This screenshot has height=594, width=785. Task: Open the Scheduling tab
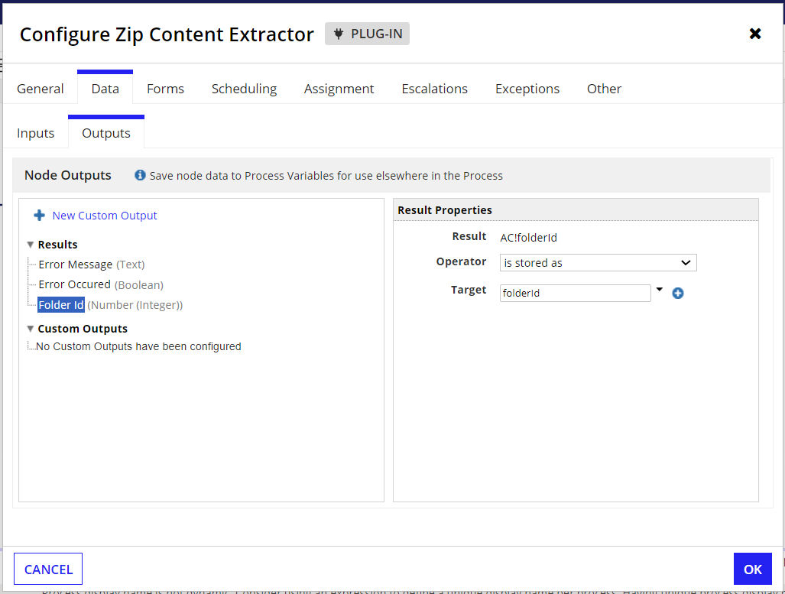tap(244, 89)
